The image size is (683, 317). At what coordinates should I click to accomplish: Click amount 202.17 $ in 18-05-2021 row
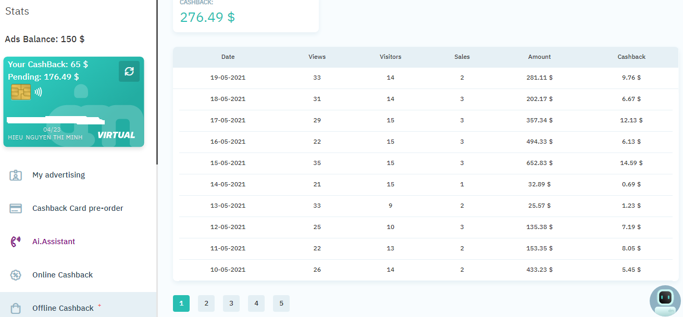(x=539, y=99)
